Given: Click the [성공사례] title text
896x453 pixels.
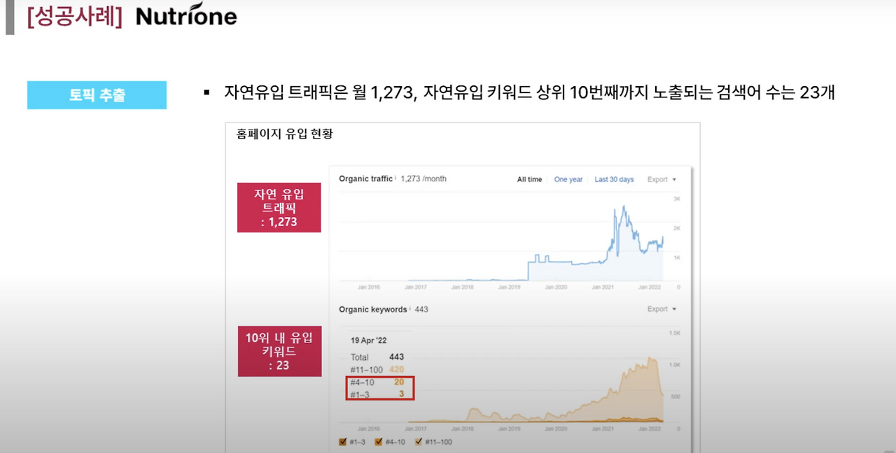Looking at the screenshot, I should [x=74, y=17].
